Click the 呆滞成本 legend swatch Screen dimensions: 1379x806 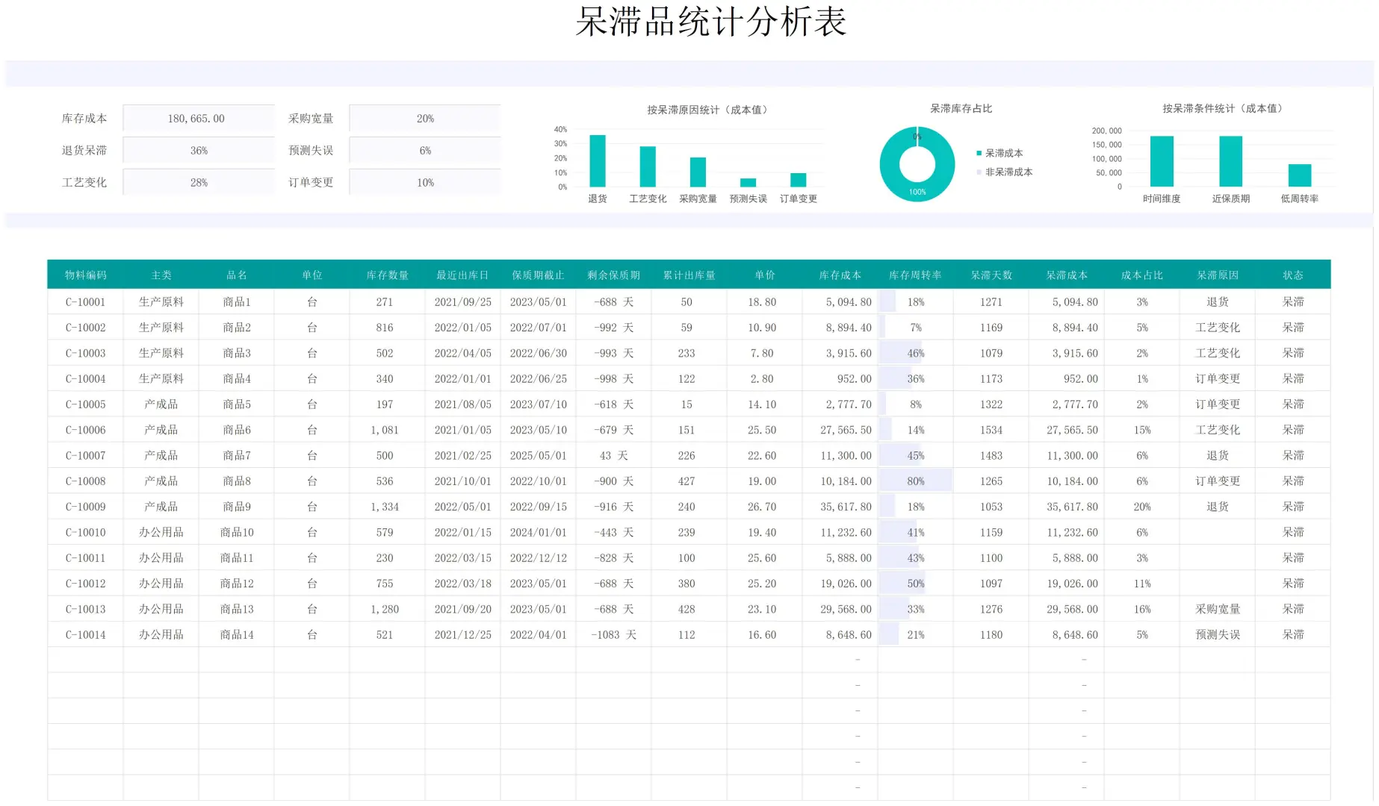[979, 153]
